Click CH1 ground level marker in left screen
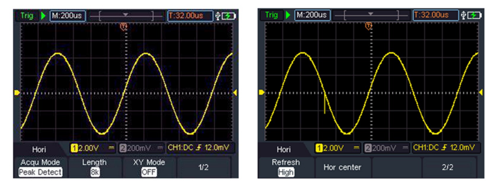 pos(17,93)
